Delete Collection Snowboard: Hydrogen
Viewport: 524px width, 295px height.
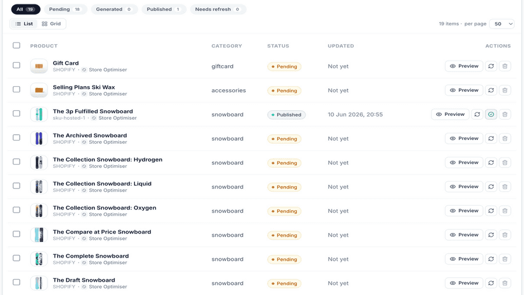pyautogui.click(x=504, y=163)
